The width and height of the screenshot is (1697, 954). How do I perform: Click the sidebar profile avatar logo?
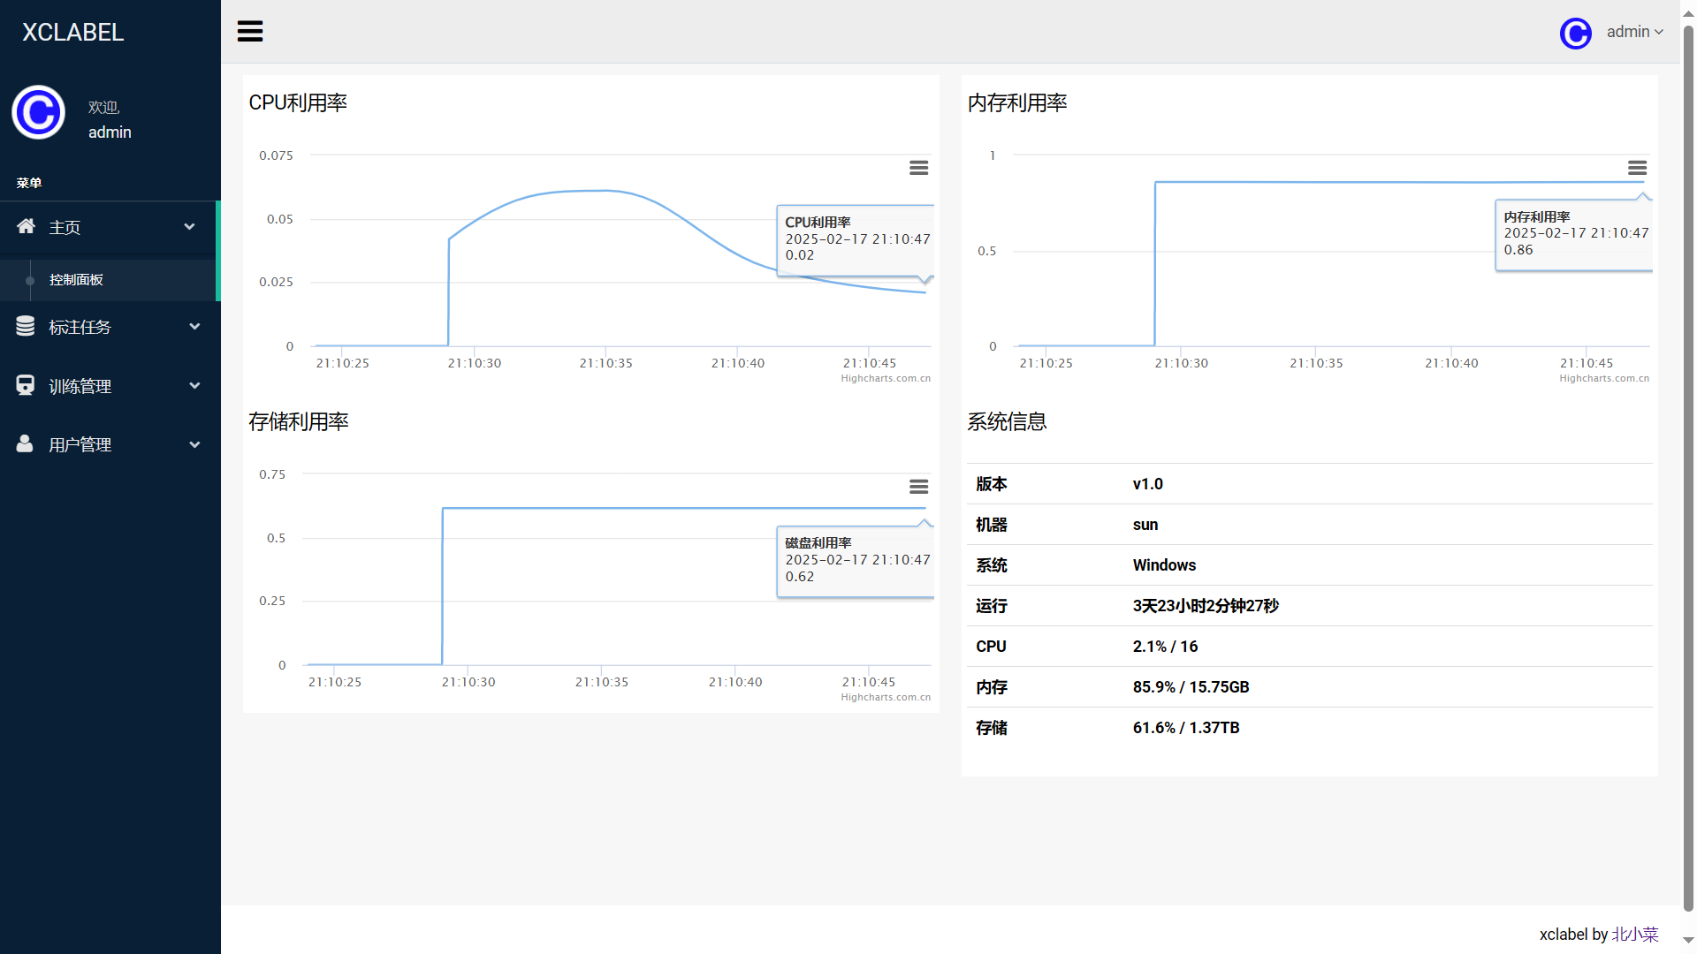pos(38,112)
